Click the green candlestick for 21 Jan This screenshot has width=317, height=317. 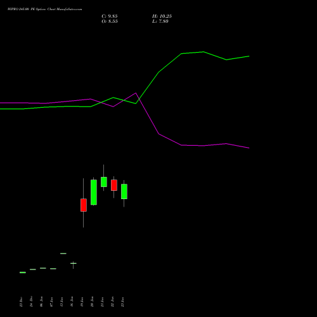[104, 182]
